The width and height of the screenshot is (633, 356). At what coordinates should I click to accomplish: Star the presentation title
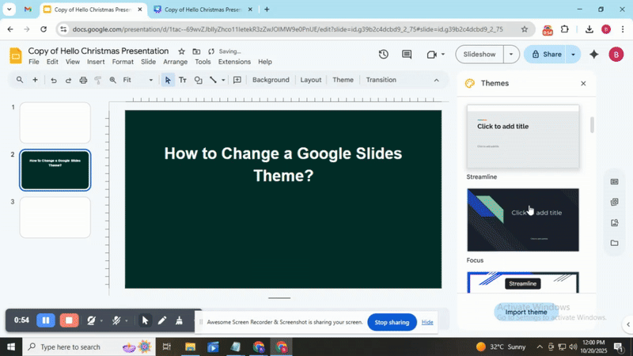pos(182,51)
